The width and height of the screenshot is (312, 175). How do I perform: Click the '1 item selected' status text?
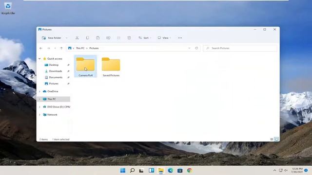tap(61, 140)
